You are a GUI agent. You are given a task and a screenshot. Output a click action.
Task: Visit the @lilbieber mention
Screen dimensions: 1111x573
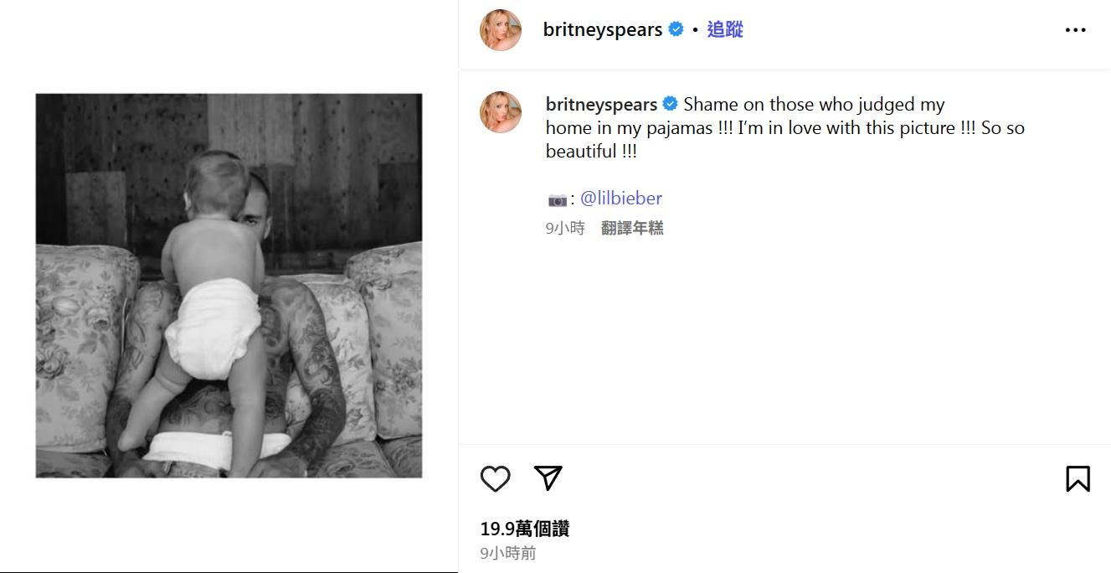coord(620,199)
